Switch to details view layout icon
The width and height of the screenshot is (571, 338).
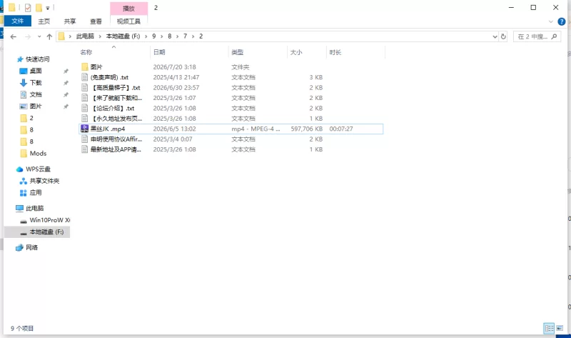point(549,328)
